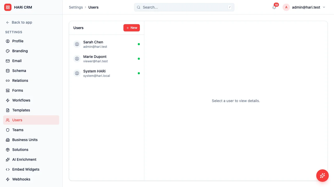The width and height of the screenshot is (334, 187).
Task: Expand the Relations settings section
Action: (20, 81)
